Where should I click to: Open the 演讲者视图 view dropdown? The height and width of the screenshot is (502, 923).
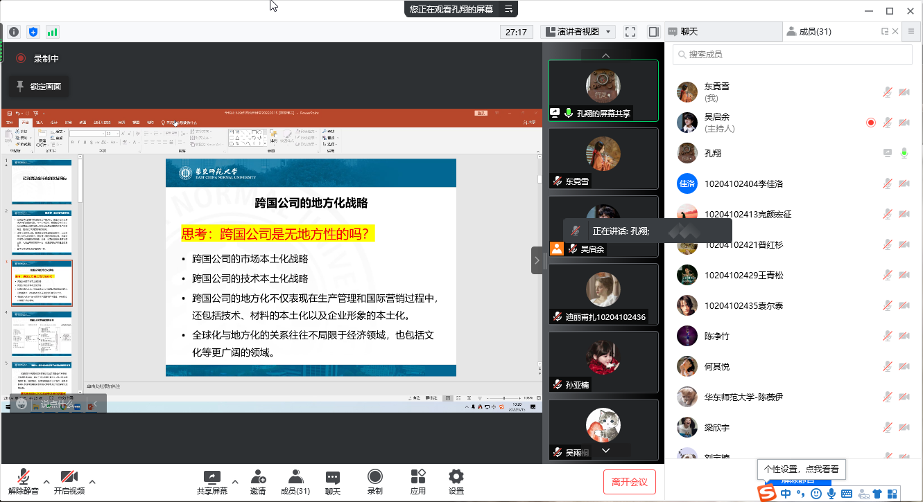click(x=578, y=32)
